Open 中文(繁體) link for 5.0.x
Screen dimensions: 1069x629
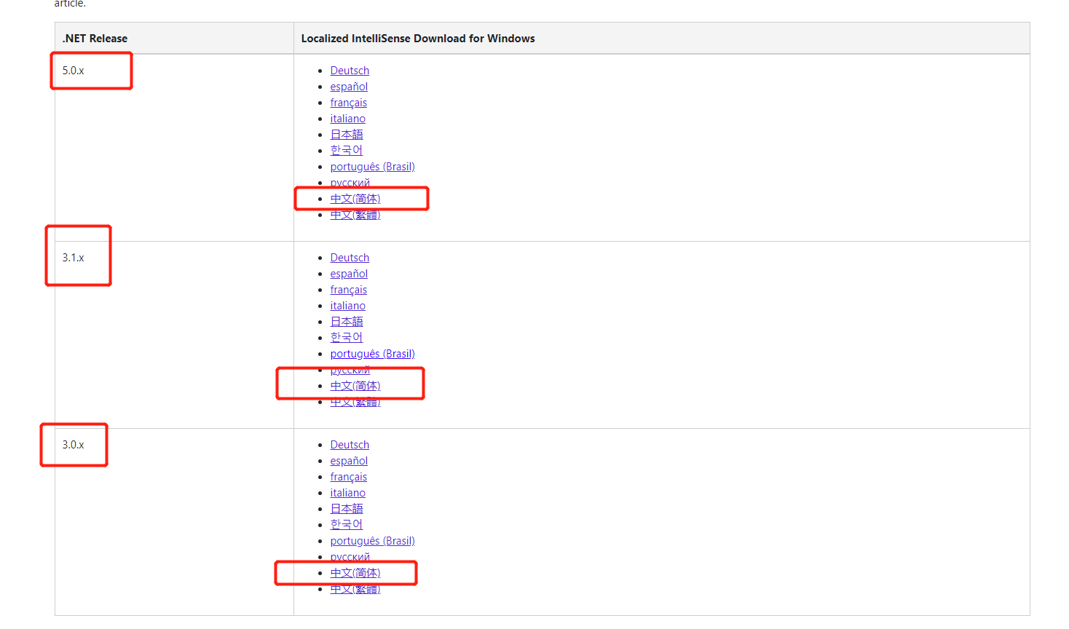pos(355,215)
